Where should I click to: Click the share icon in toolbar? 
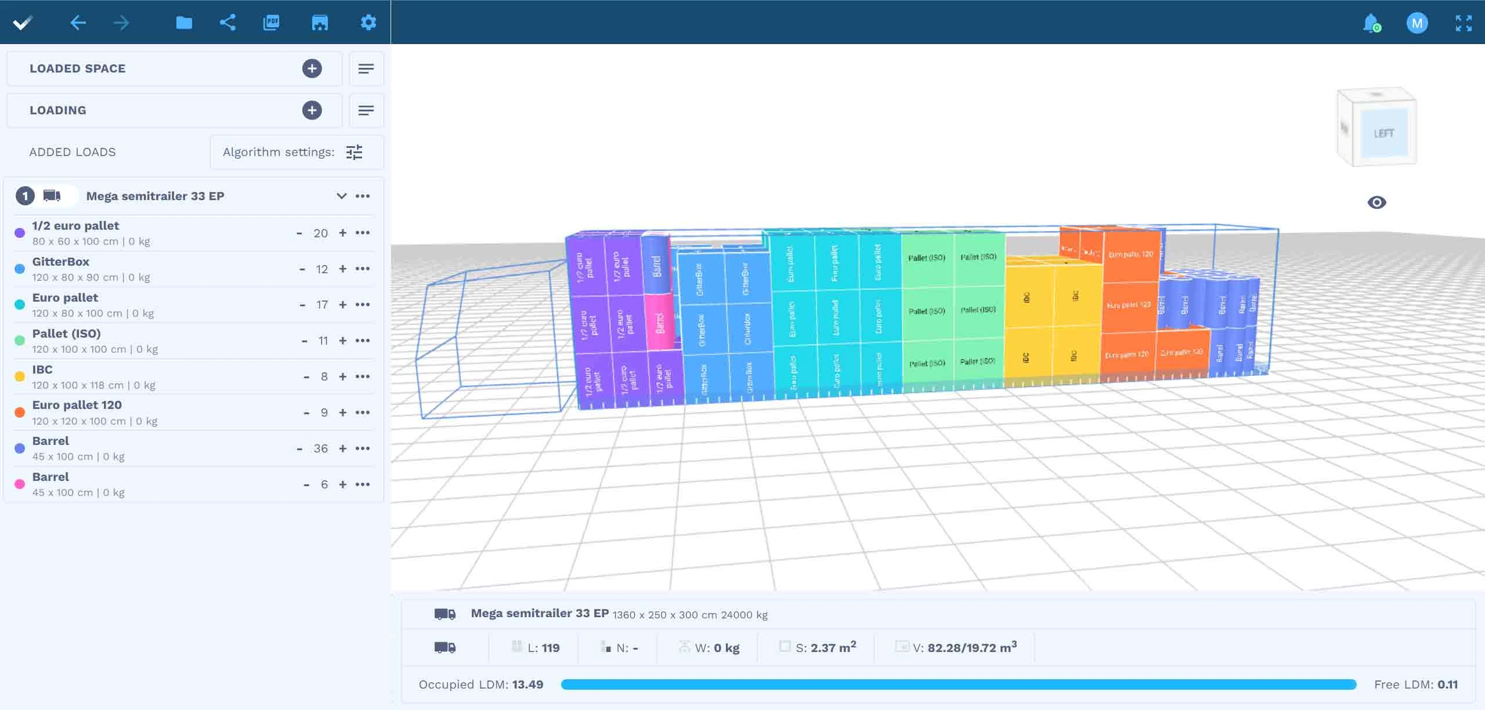tap(227, 23)
